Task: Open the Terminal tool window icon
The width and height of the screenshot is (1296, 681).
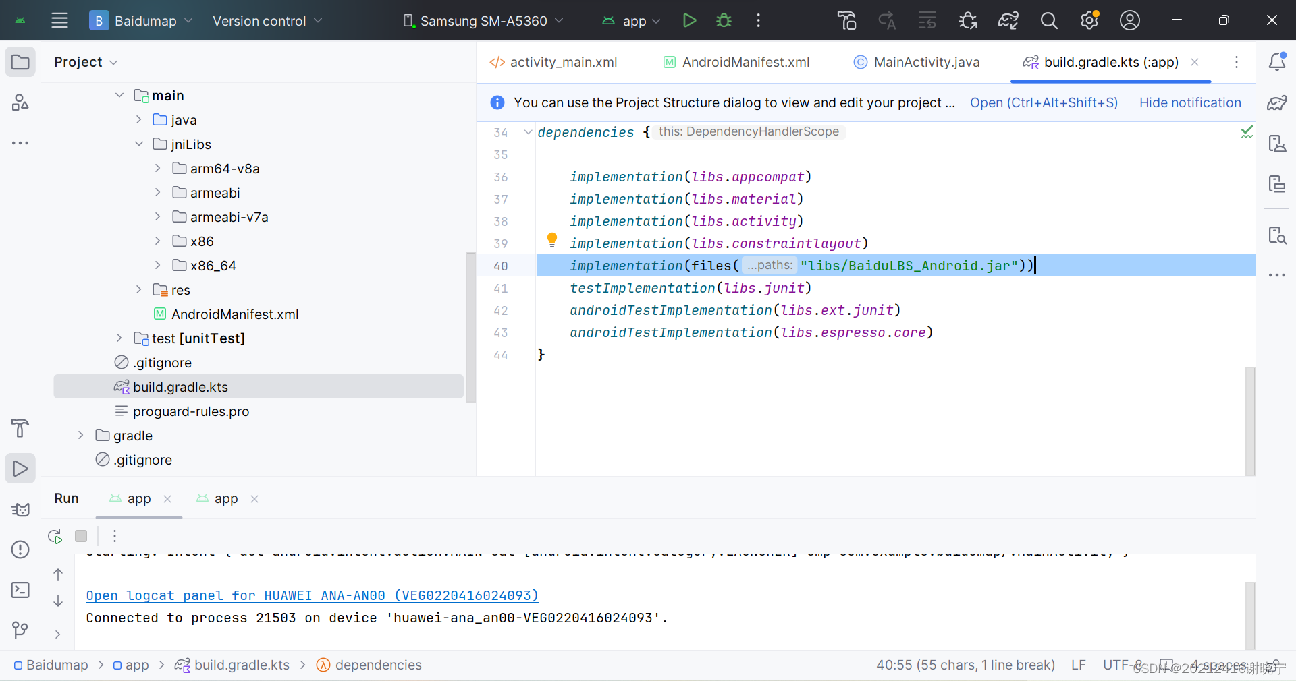Action: coord(20,590)
